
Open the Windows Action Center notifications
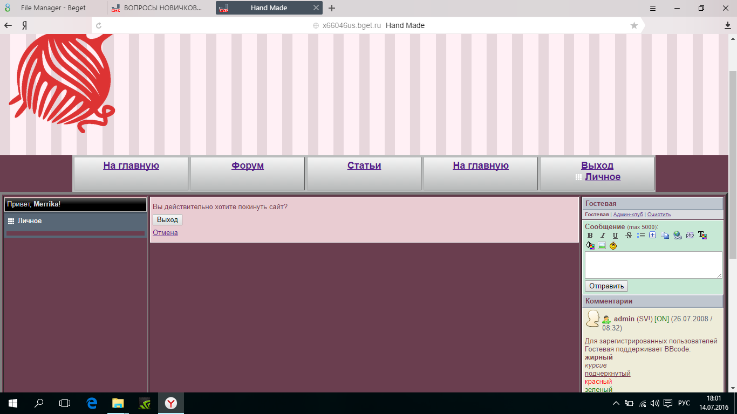pyautogui.click(x=668, y=403)
